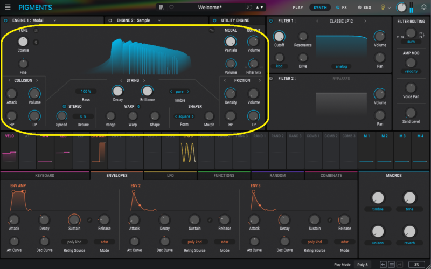
Task: Open Engine 1 Modal type dropdown
Action: click(34, 20)
